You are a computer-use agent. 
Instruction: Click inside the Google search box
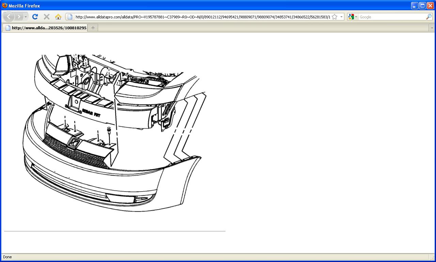coord(392,17)
